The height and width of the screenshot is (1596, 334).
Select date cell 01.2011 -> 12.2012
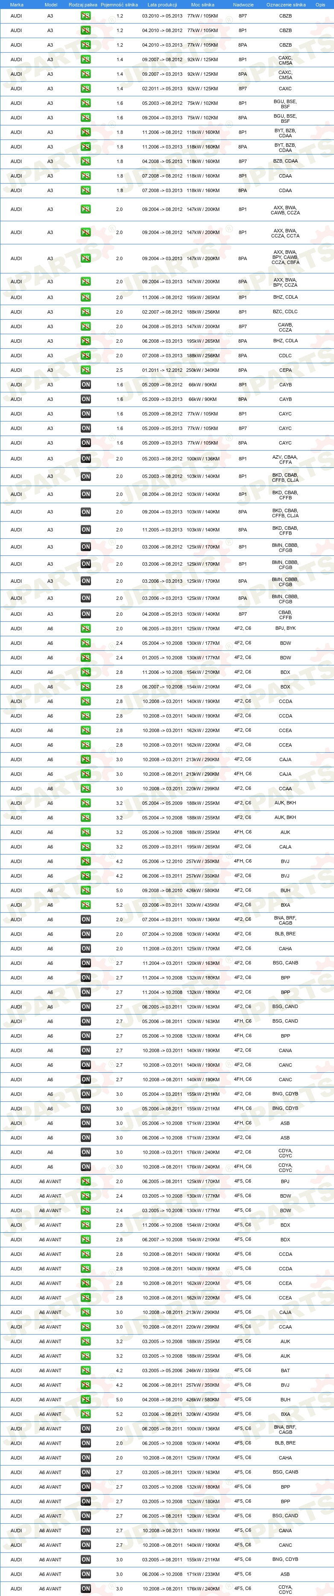(162, 370)
